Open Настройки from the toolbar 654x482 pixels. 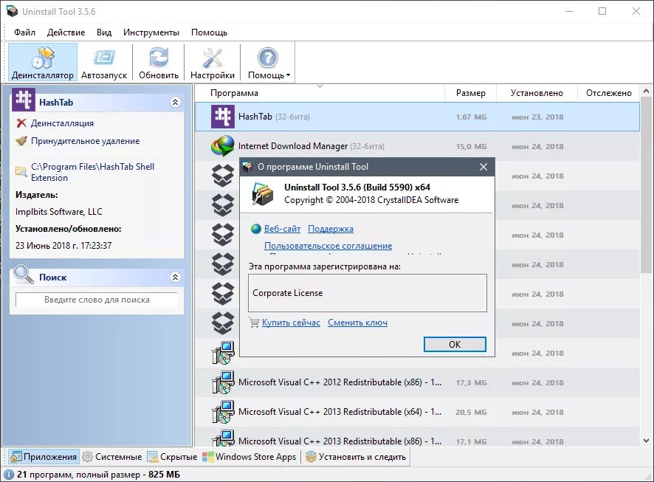213,63
